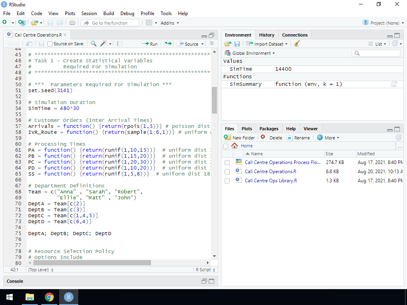407x305 pixels.
Task: Open the Home directory link
Action: click(x=246, y=146)
